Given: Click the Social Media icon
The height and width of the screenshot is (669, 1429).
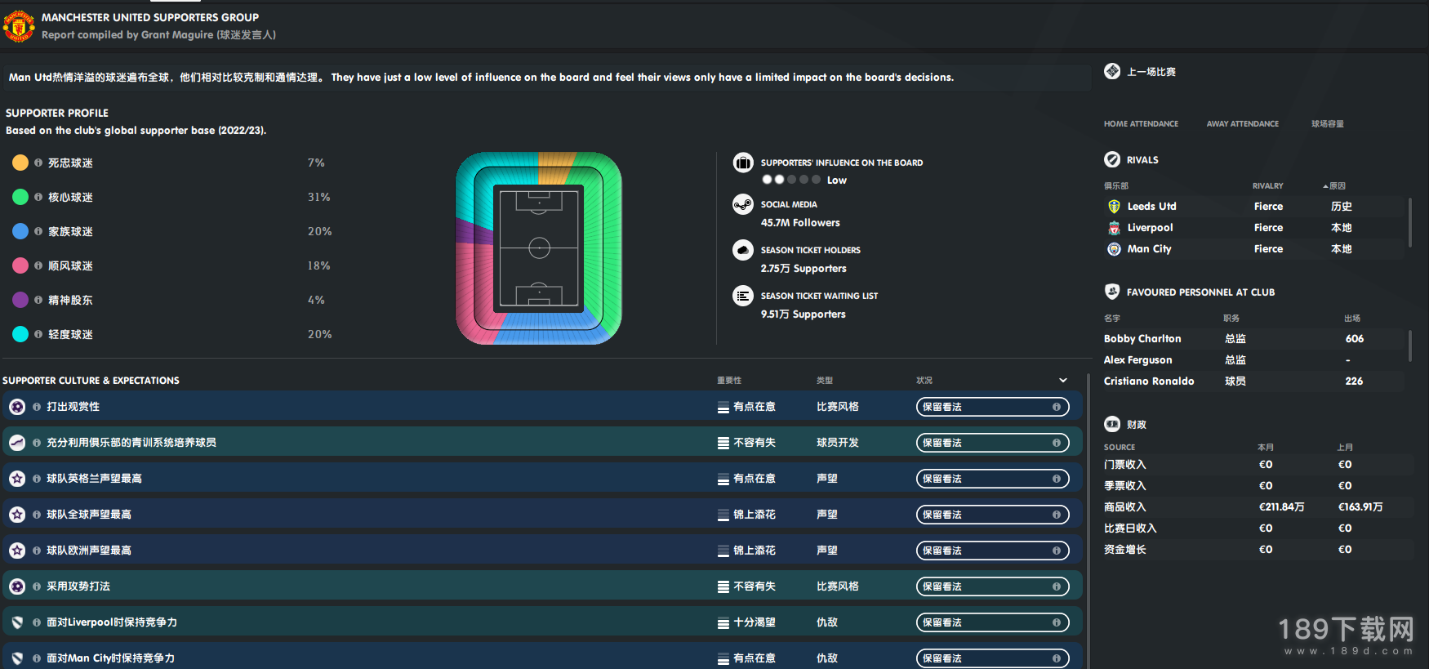Looking at the screenshot, I should coord(743,204).
